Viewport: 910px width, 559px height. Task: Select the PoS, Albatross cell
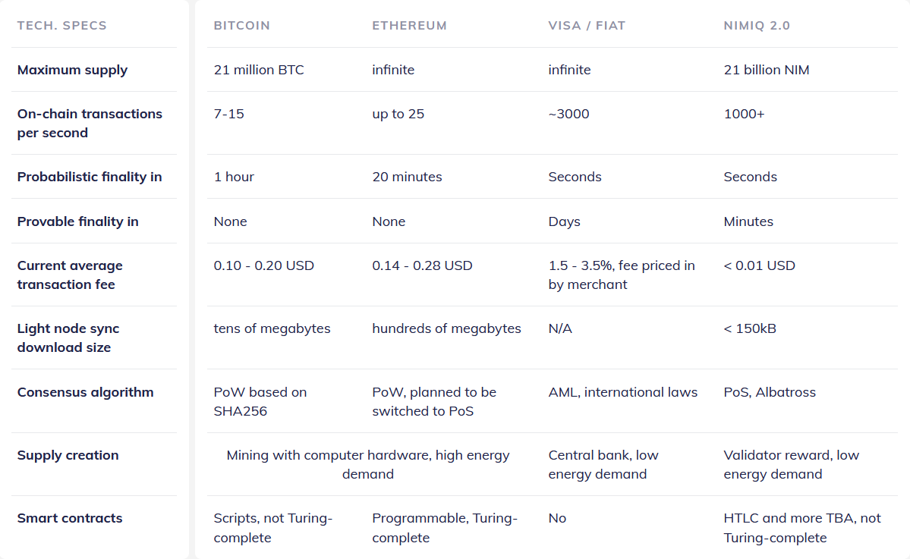pos(770,392)
